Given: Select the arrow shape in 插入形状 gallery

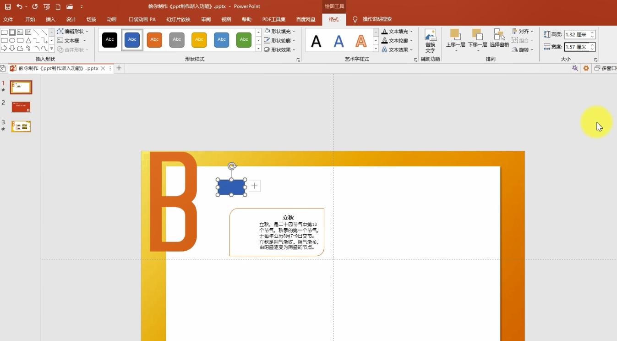Looking at the screenshot, I should [x=5, y=48].
